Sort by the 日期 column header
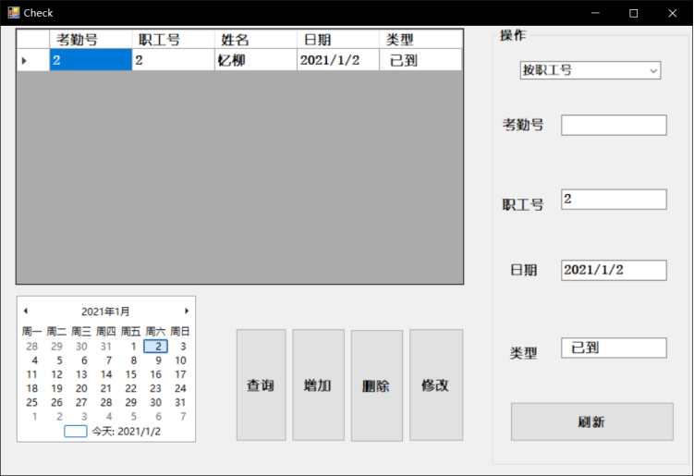This screenshot has height=476, width=694. (x=337, y=40)
